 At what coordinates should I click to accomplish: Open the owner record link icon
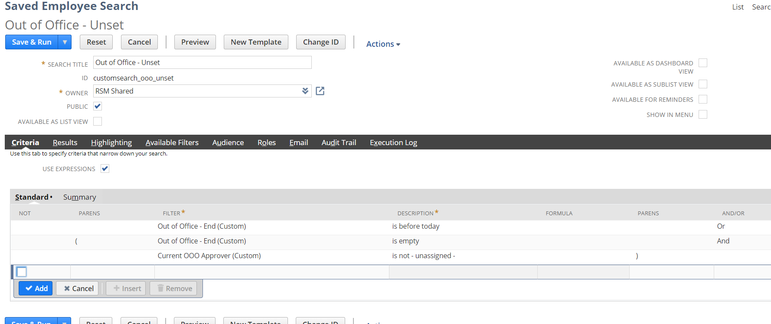click(x=320, y=91)
